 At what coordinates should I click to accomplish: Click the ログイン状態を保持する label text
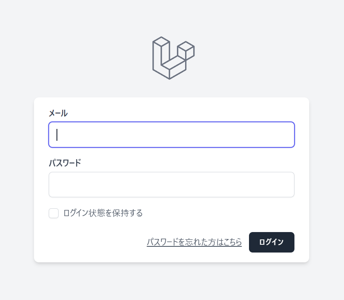[103, 213]
